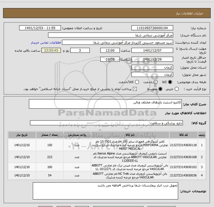
Task: Click quantity 223 in row 2
Action: (50, 157)
